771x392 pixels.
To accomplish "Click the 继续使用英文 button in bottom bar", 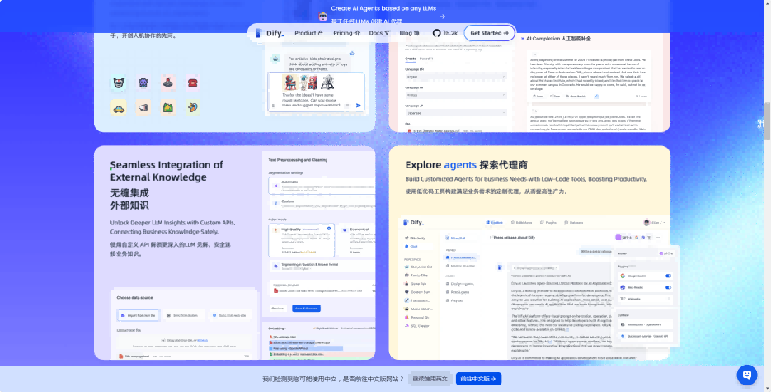I will pos(430,379).
